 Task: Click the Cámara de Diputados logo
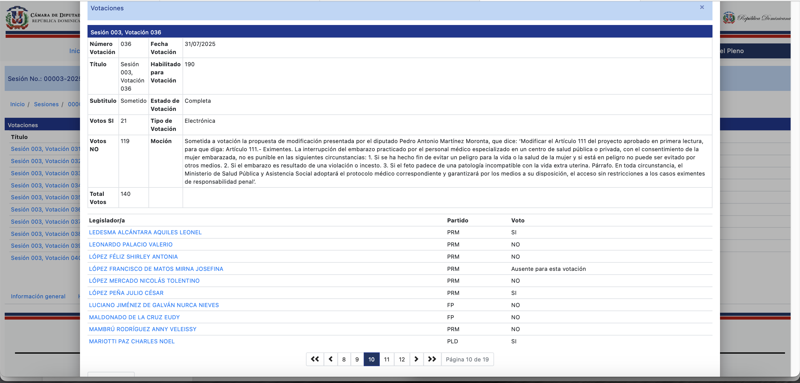[x=17, y=18]
